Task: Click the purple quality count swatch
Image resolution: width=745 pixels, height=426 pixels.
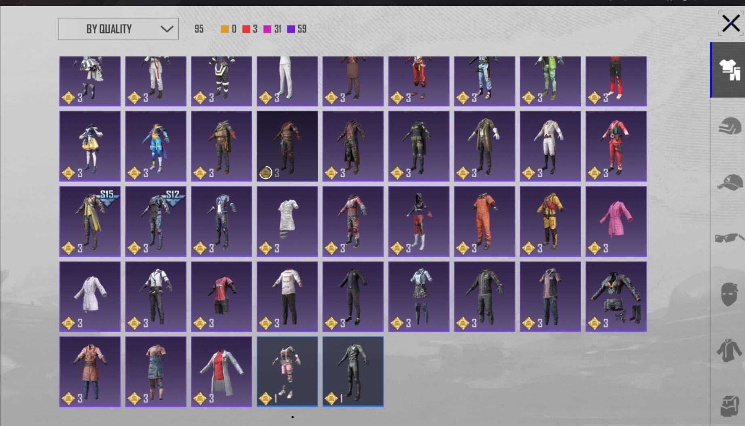Action: (291, 29)
